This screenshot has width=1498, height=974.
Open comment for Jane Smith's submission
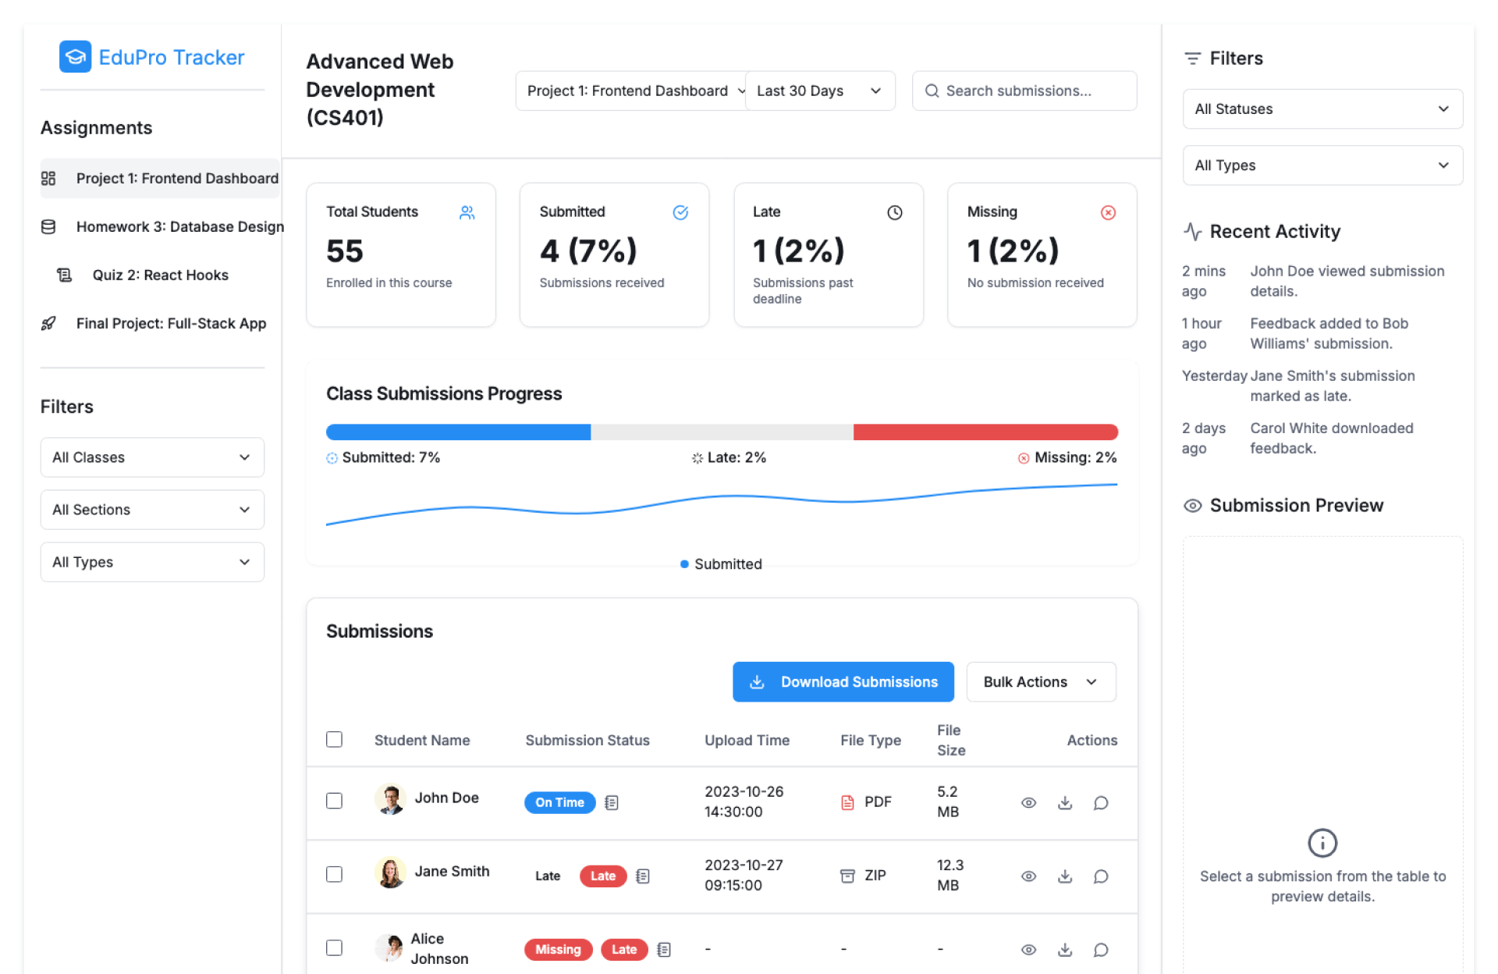[x=1100, y=876]
